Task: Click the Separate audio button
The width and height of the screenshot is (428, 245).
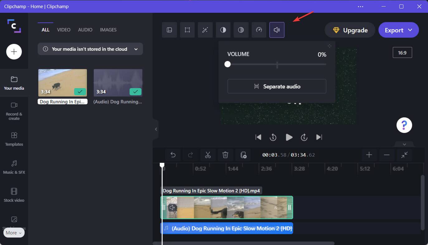Action: [x=276, y=86]
